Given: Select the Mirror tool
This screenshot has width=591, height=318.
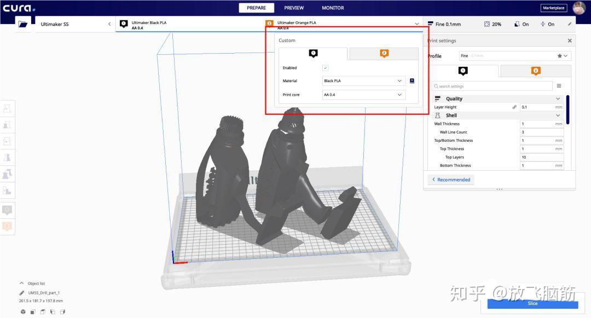Looking at the screenshot, I should click(8, 158).
